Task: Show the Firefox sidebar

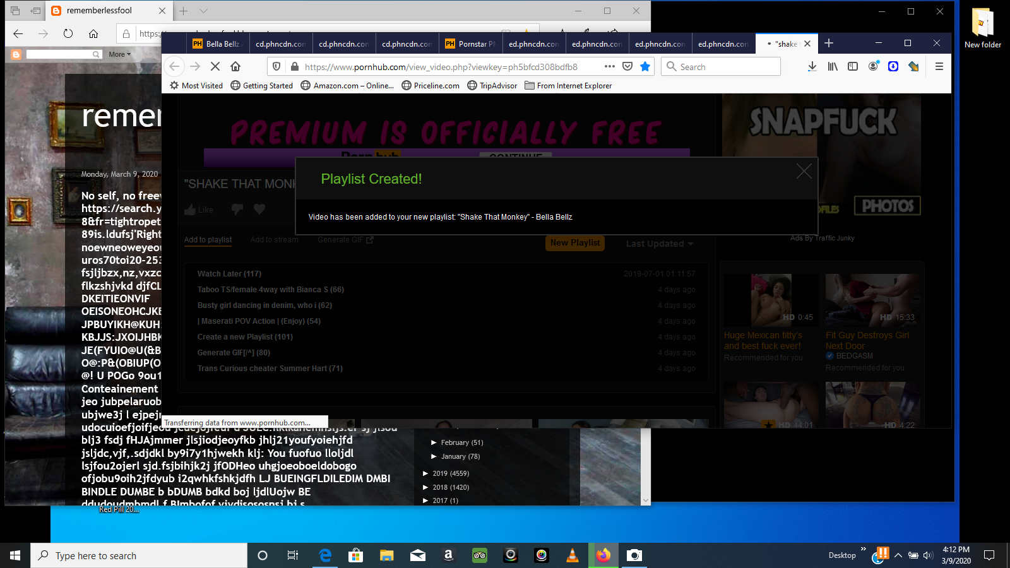Action: [x=853, y=66]
